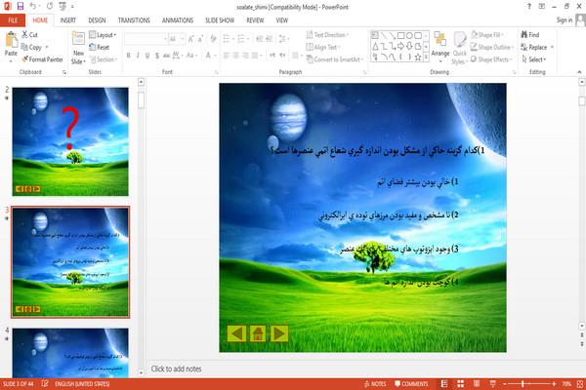Switch to SLIDE SHOW tab
This screenshot has height=390, width=586.
point(220,20)
